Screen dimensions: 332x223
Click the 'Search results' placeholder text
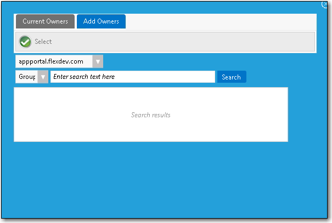click(x=150, y=115)
